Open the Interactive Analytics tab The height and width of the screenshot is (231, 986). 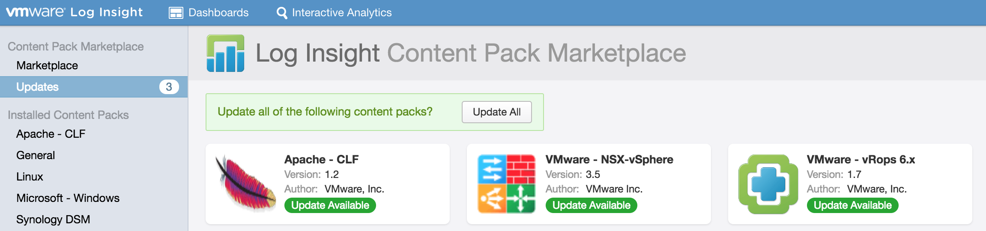(x=341, y=13)
